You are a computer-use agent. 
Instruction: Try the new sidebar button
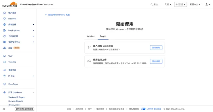(24, 109)
